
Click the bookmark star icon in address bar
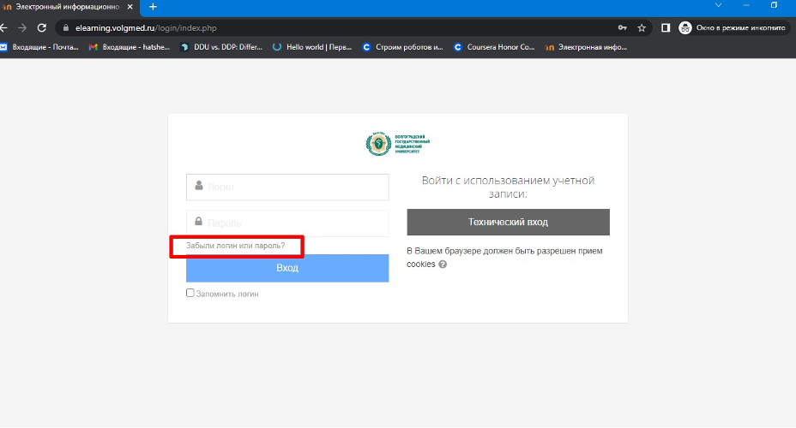click(x=642, y=27)
